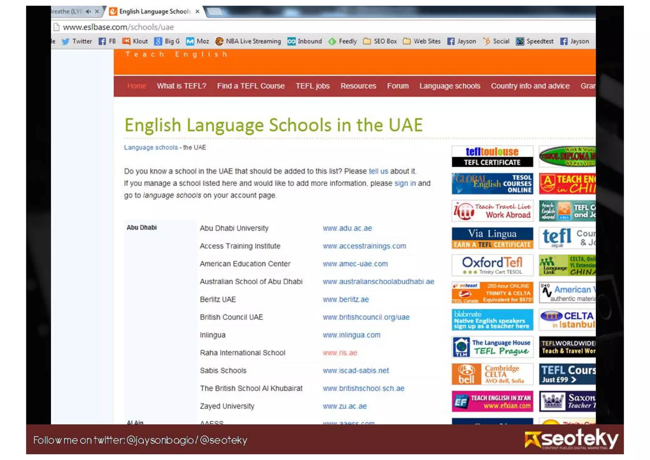Switch to English Language Schools tab
This screenshot has height=460, width=650.
(154, 11)
